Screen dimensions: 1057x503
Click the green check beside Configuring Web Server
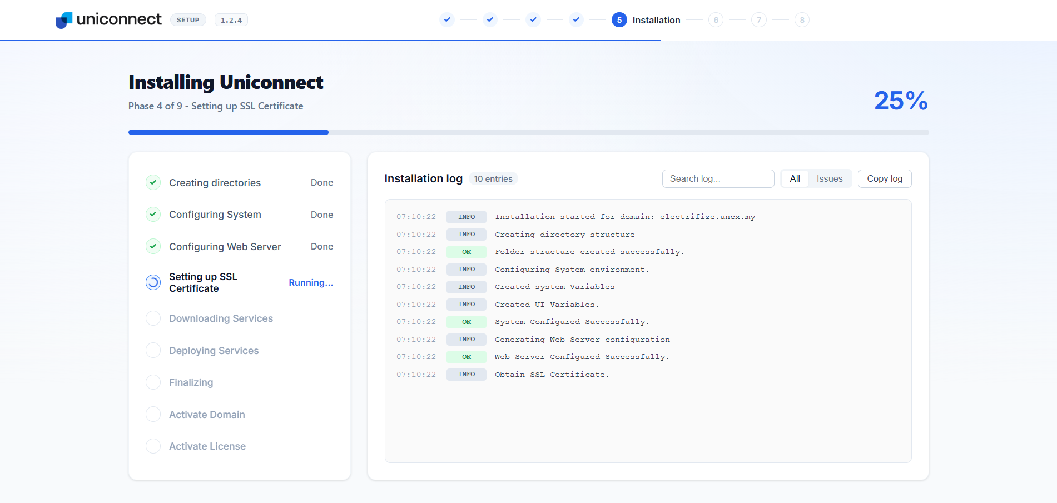153,246
